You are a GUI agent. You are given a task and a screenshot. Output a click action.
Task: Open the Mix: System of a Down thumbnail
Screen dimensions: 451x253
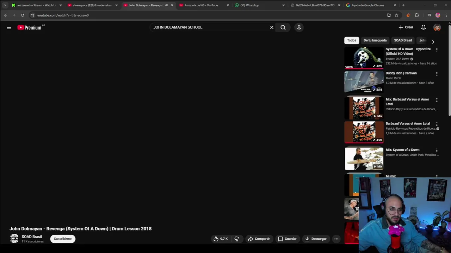(364, 158)
